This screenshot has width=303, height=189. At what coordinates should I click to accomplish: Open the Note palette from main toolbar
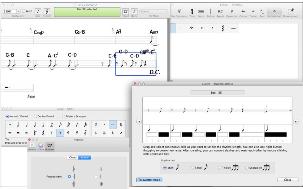click(x=38, y=12)
